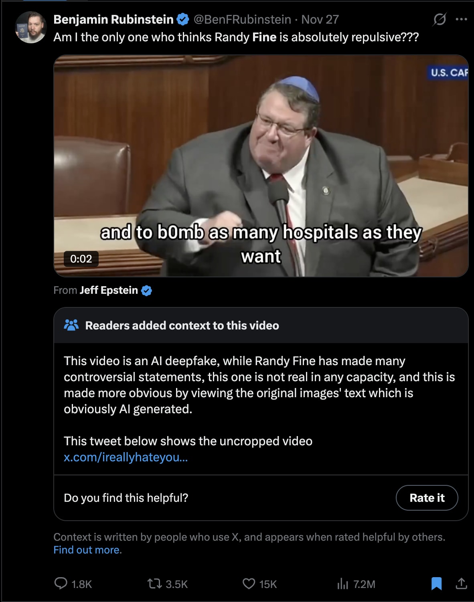Screen dimensions: 474x602
Task: Click Jeff Epstein's verified badge
Action: 146,291
